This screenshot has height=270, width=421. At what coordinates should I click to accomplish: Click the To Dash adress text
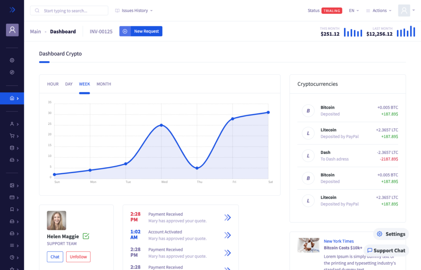pyautogui.click(x=335, y=159)
